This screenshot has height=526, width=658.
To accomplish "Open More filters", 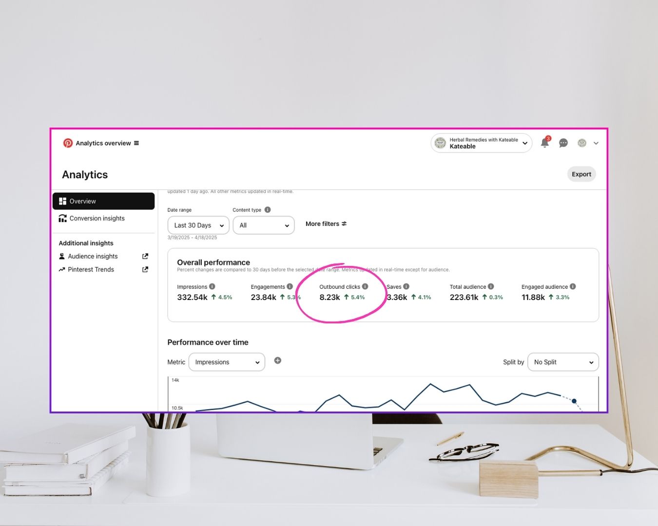I will 326,224.
